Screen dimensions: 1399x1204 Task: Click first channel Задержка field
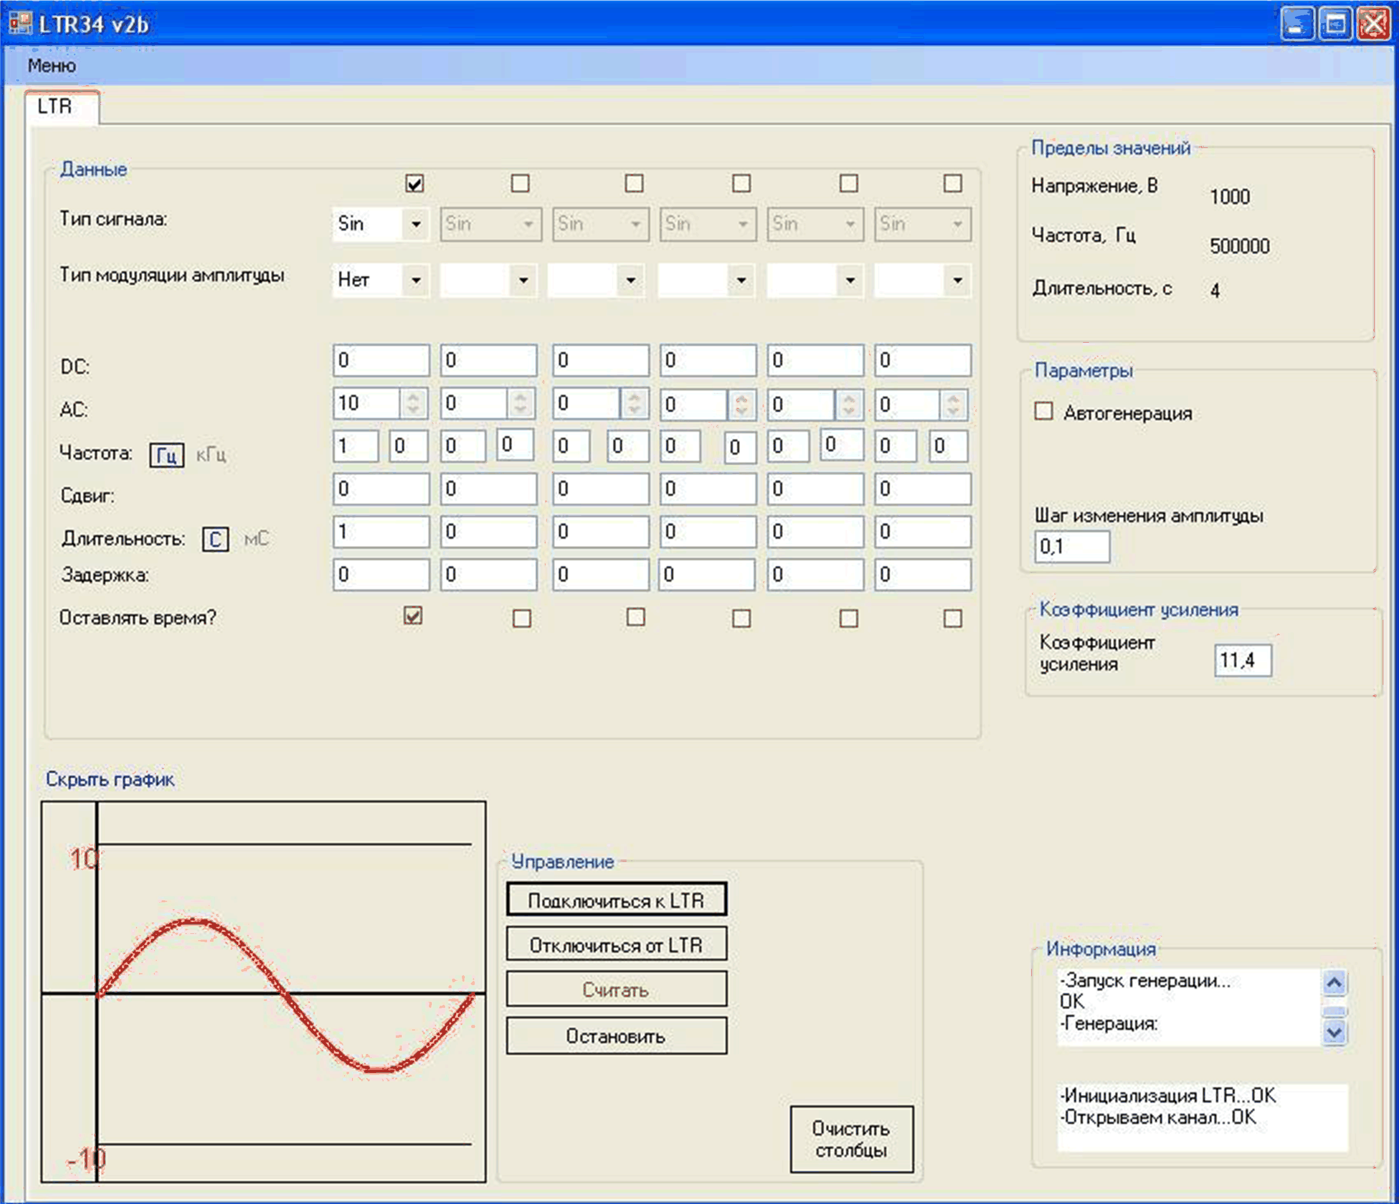tap(381, 575)
